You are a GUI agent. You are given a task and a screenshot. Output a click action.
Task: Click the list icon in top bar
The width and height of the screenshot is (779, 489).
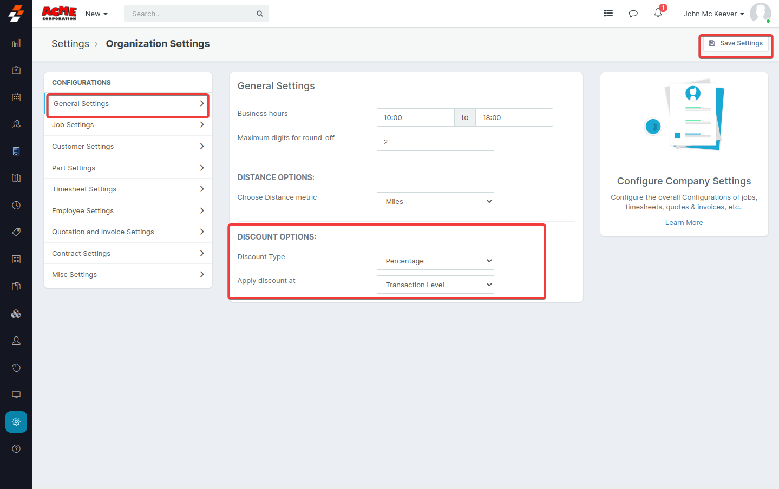point(608,14)
